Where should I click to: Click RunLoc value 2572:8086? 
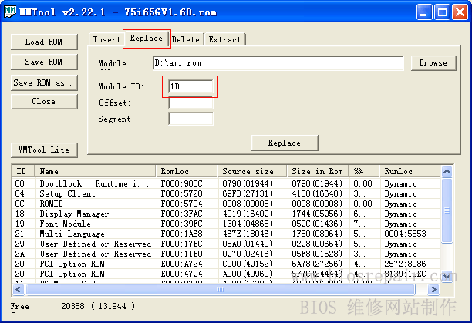[405, 264]
